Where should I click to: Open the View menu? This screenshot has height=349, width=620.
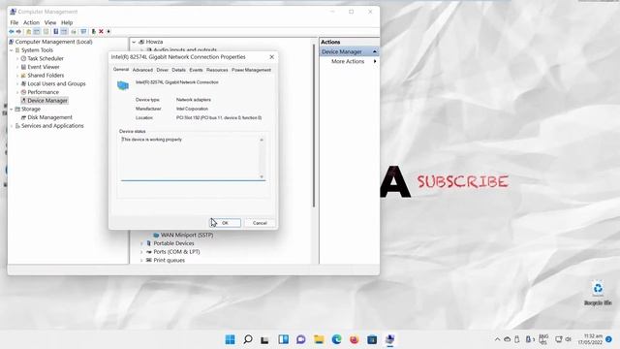[x=50, y=22]
